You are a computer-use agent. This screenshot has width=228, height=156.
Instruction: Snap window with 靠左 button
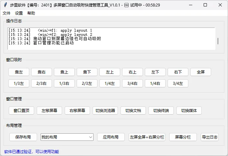(x=19, y=72)
